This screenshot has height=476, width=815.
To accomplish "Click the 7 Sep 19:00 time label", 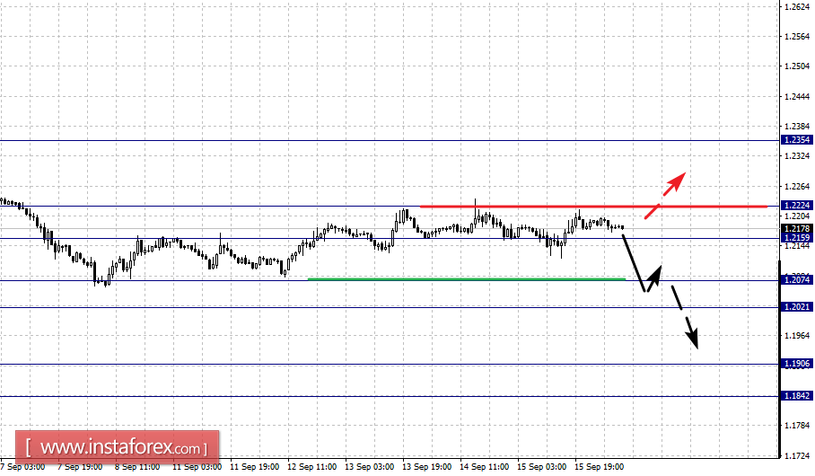I will coord(80,467).
